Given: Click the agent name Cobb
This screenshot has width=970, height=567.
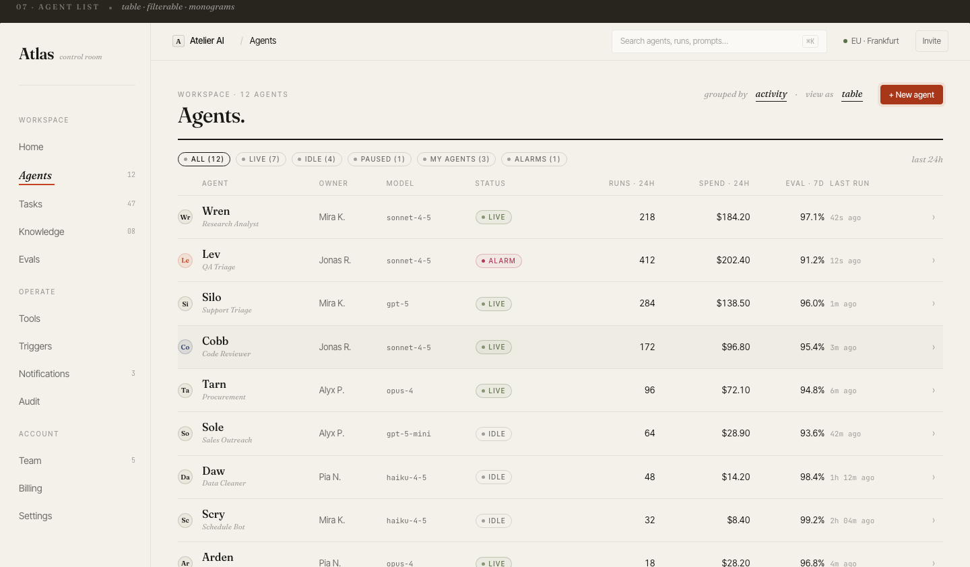Looking at the screenshot, I should 216,341.
